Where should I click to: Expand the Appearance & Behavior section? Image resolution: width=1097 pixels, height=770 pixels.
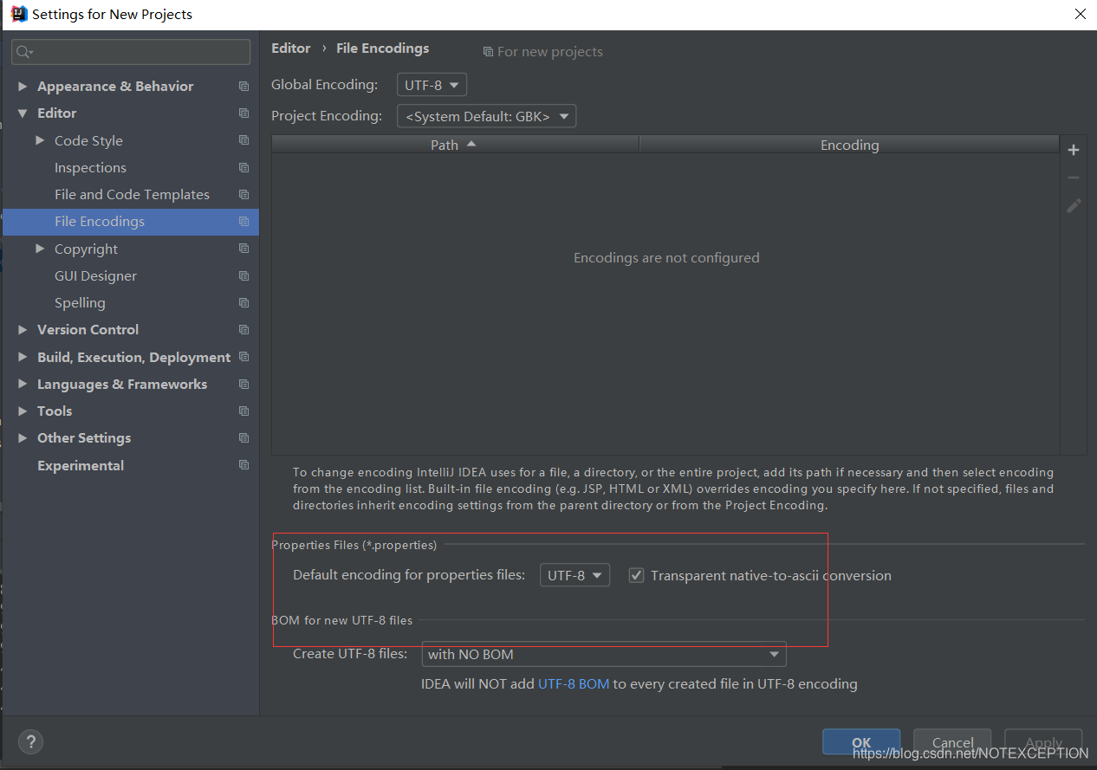click(x=23, y=87)
